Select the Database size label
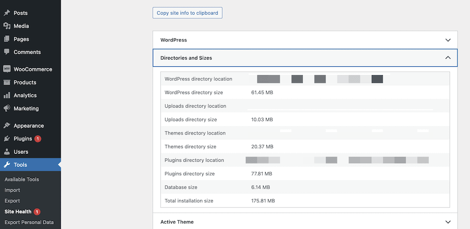This screenshot has width=470, height=229. point(181,187)
